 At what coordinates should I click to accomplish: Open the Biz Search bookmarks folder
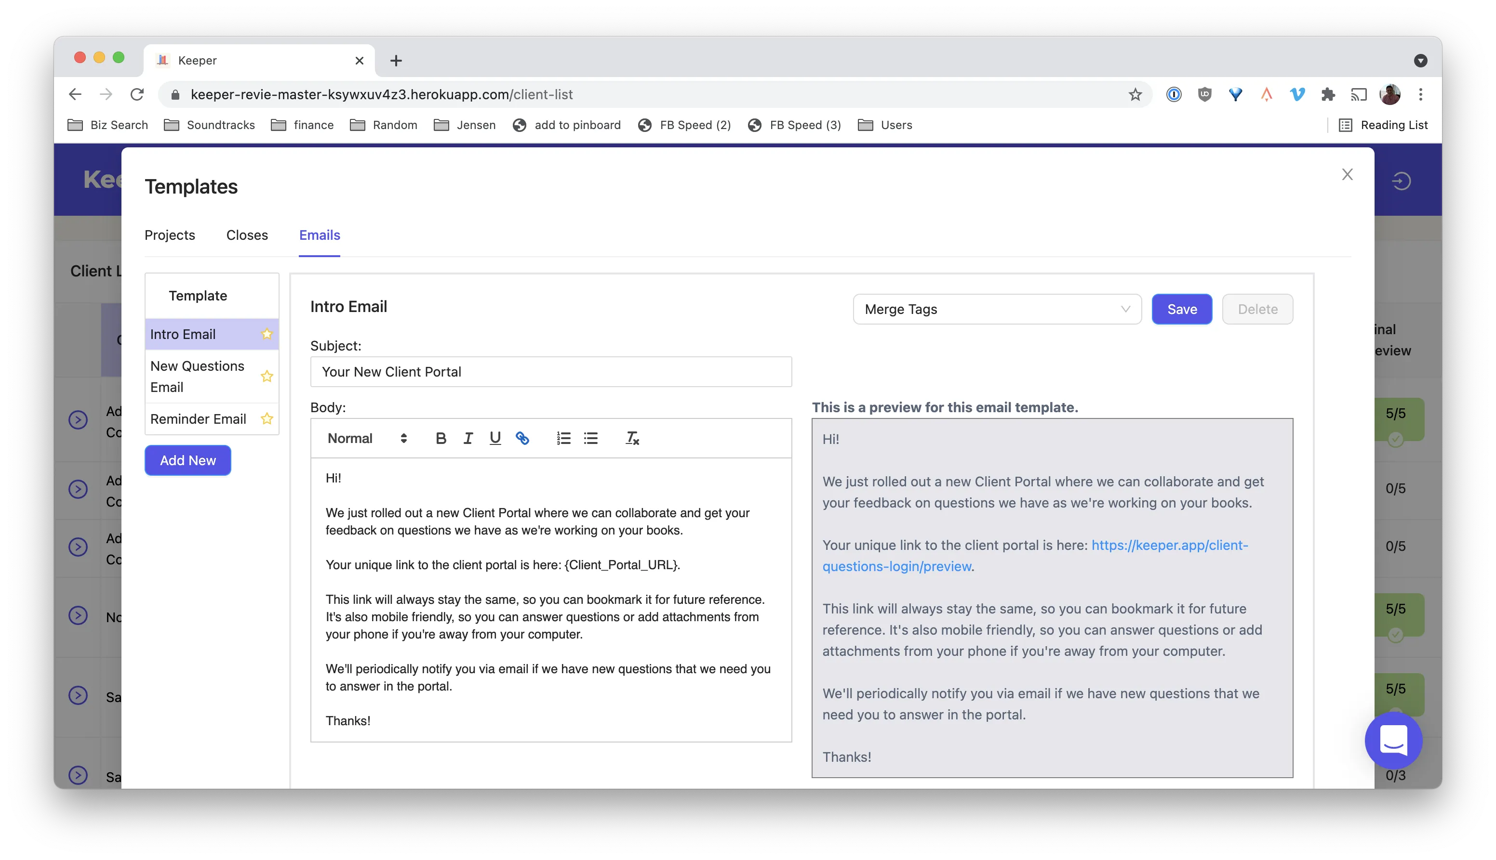tap(108, 125)
